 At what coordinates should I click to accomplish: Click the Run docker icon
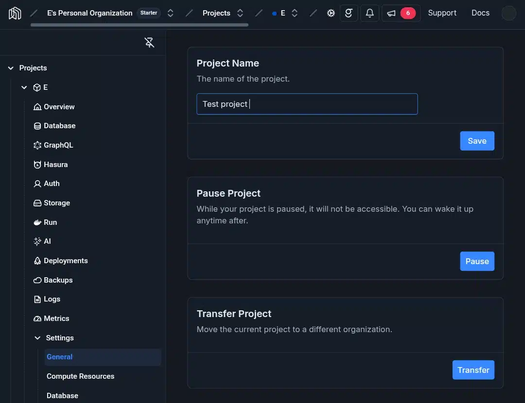pyautogui.click(x=37, y=222)
